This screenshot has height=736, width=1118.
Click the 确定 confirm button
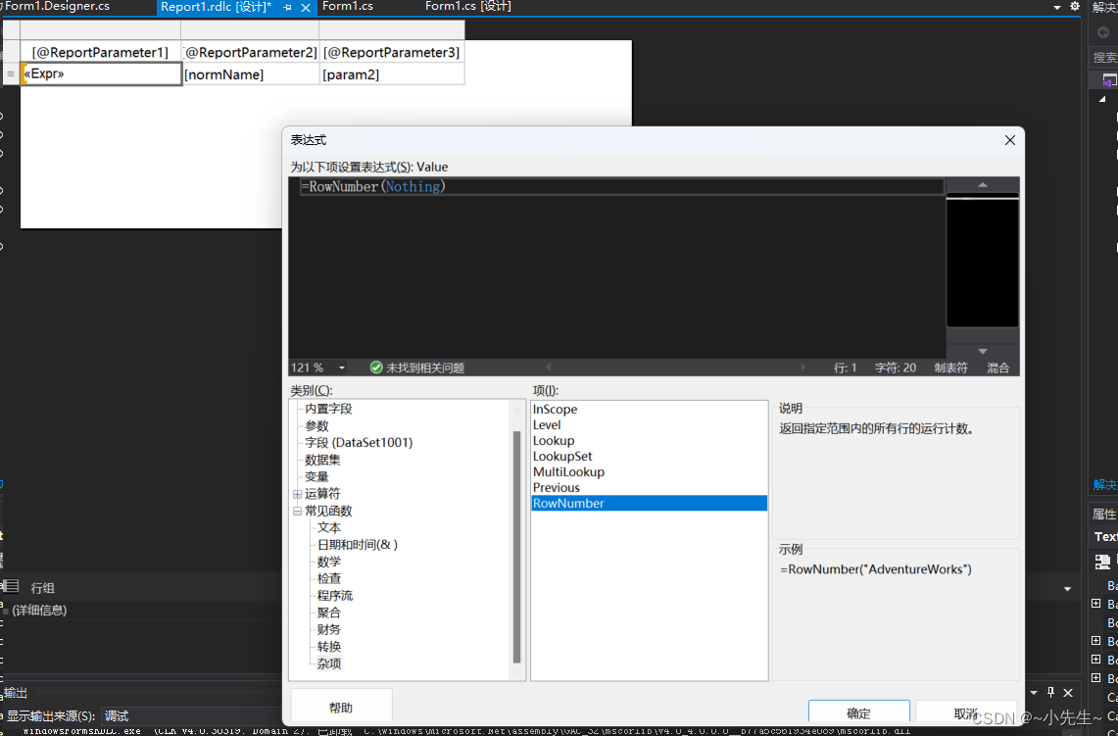point(858,712)
